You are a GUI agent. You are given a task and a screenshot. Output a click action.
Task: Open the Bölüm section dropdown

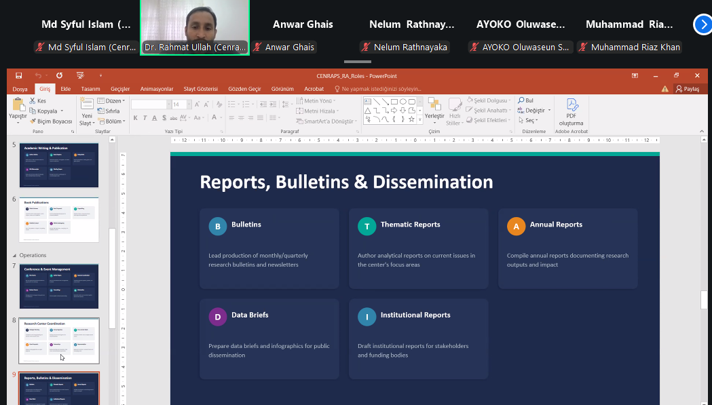pos(111,121)
